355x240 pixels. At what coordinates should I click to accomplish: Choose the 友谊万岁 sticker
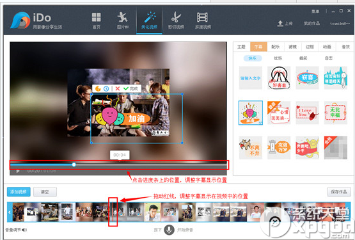(x=279, y=148)
